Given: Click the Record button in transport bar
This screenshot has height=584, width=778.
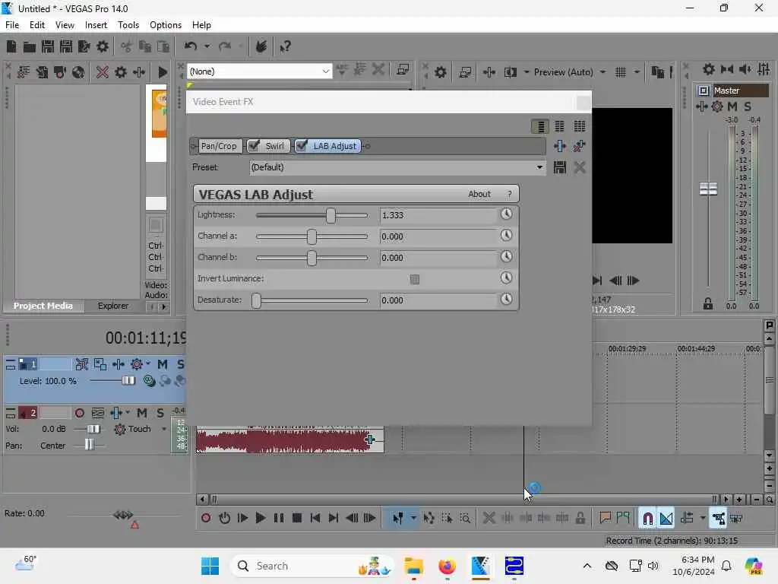Looking at the screenshot, I should point(206,518).
